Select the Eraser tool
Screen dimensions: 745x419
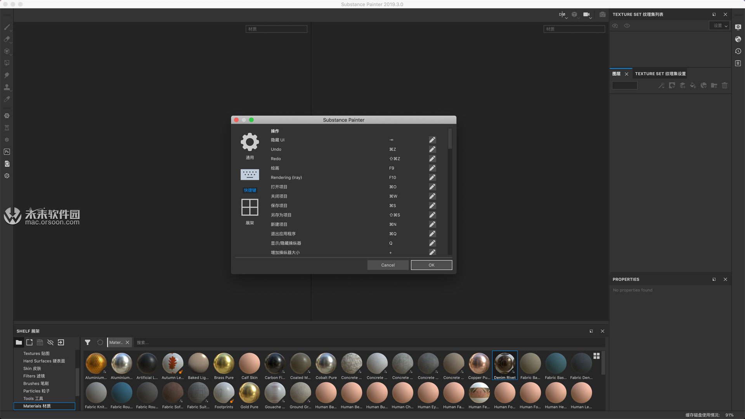7,39
